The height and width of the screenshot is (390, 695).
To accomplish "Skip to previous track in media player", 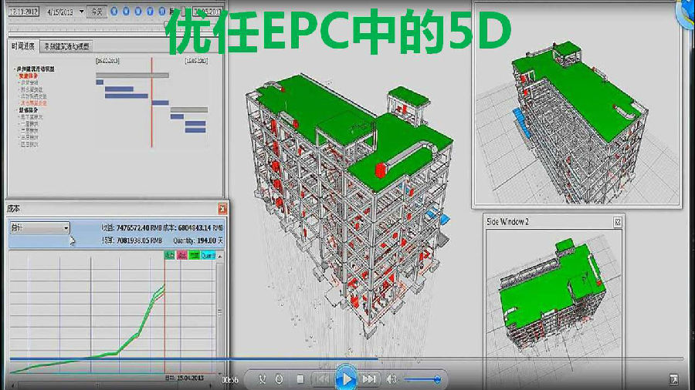I will [x=322, y=379].
